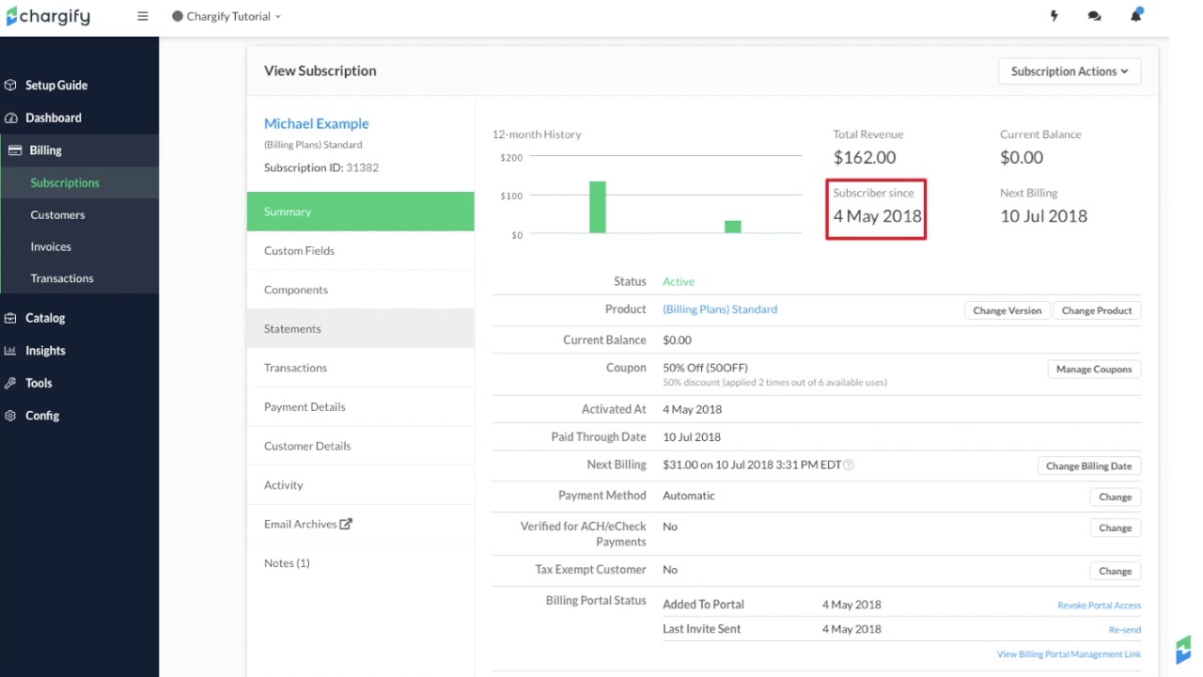Image resolution: width=1203 pixels, height=677 pixels.
Task: Open the Components tab
Action: click(361, 290)
